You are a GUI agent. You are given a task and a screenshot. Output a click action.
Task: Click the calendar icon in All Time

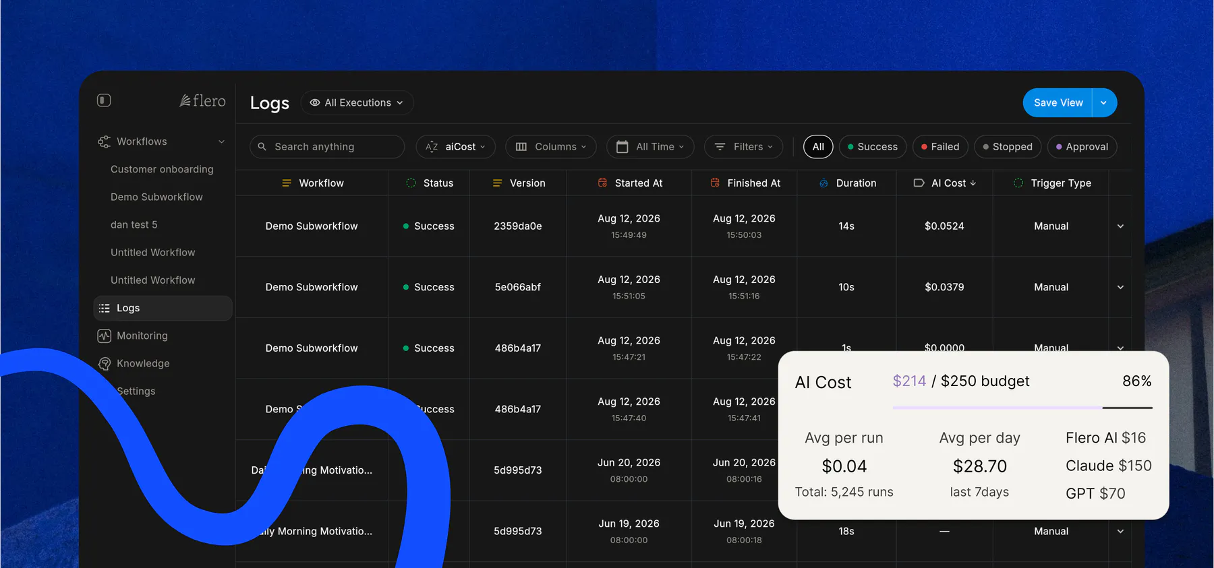pos(623,146)
